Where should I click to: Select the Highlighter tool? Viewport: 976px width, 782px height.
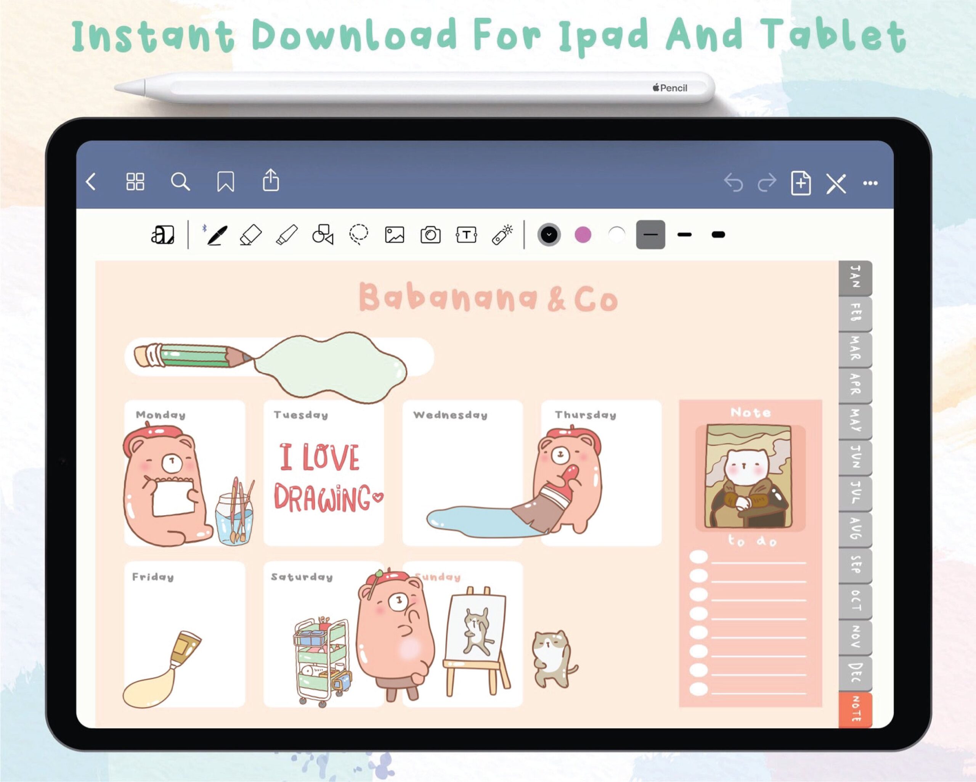(287, 234)
